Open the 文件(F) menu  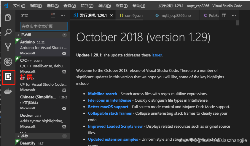point(19,6)
